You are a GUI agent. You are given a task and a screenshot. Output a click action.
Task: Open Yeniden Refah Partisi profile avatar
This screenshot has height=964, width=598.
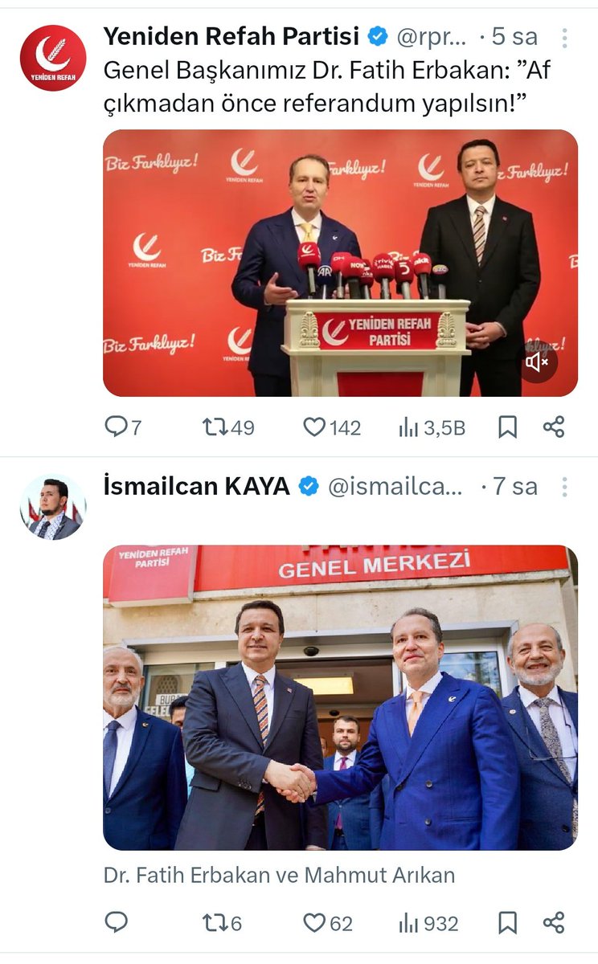point(53,58)
